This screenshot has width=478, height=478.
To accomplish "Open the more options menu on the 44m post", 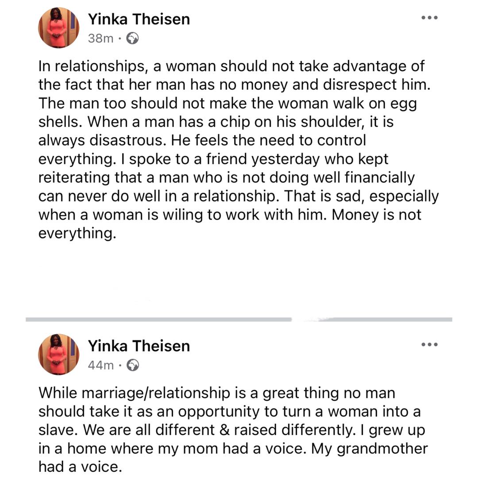I will tap(429, 344).
